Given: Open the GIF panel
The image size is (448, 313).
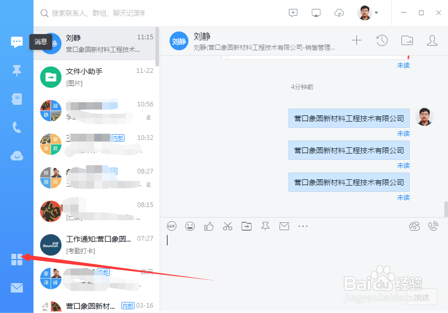Looking at the screenshot, I should tap(172, 226).
